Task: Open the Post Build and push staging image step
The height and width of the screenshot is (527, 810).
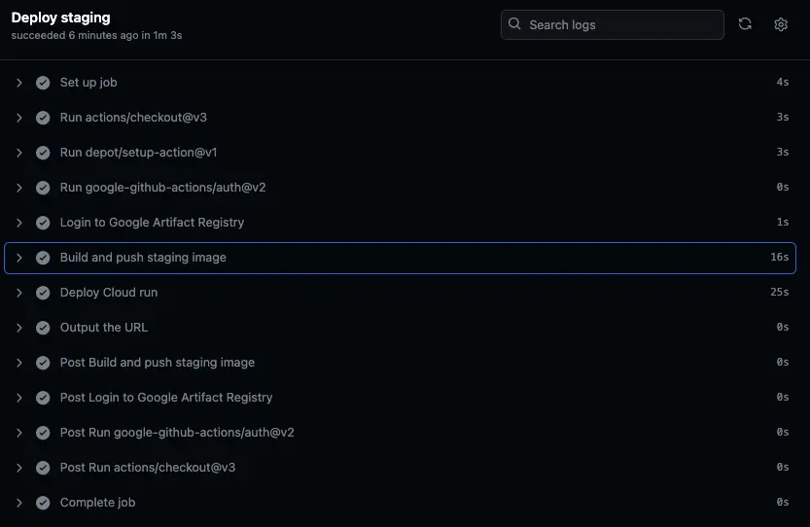Action: (157, 363)
